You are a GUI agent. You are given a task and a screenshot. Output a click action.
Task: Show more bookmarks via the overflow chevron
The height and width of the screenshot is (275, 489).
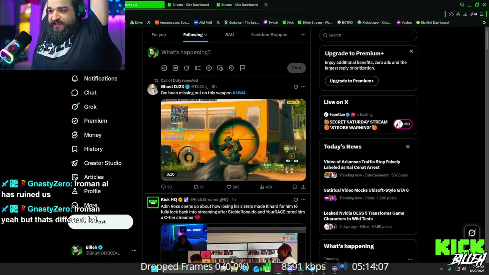click(485, 23)
